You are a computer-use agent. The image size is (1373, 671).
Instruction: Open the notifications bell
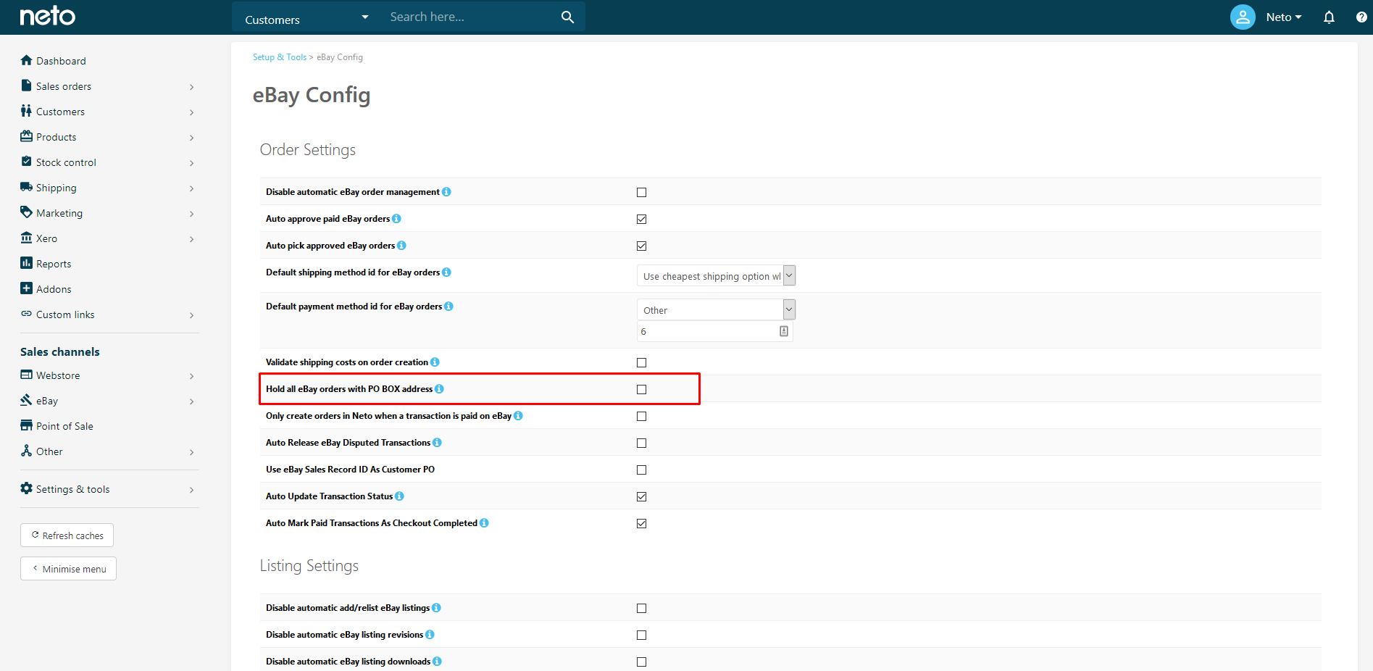(x=1329, y=17)
